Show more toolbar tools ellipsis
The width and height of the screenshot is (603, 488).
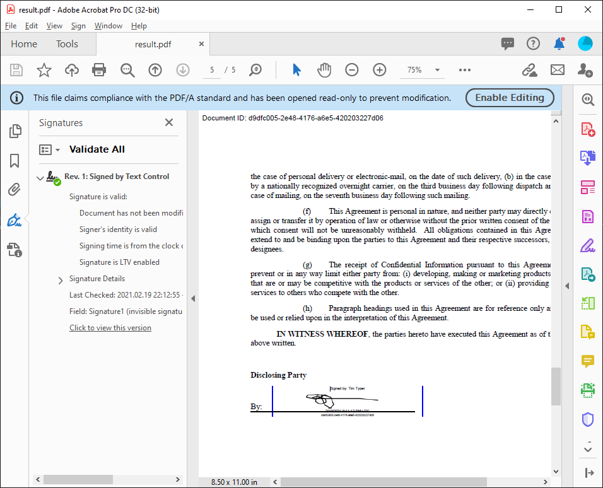[465, 70]
